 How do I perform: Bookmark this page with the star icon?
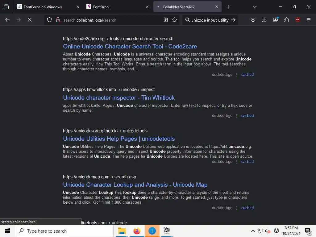pos(174,20)
